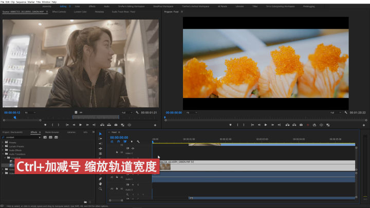Select the Pen tool
The image size is (370, 208).
tap(100, 179)
